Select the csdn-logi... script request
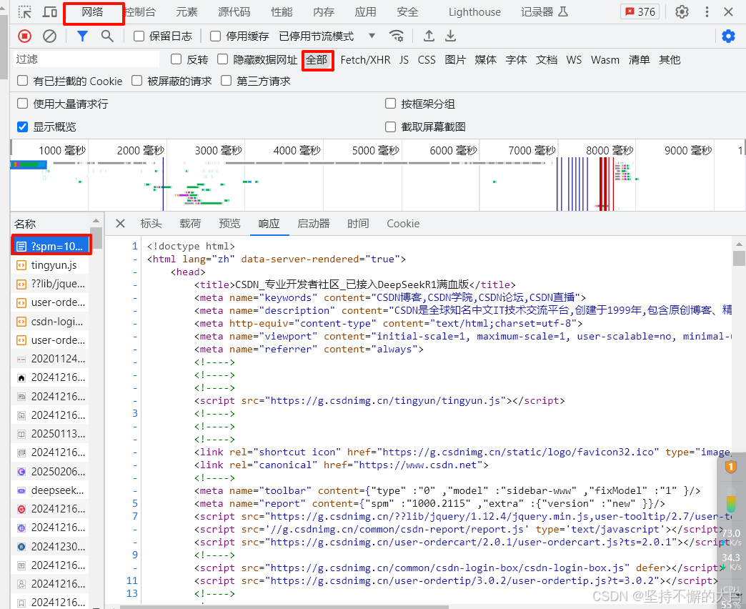 click(x=50, y=322)
